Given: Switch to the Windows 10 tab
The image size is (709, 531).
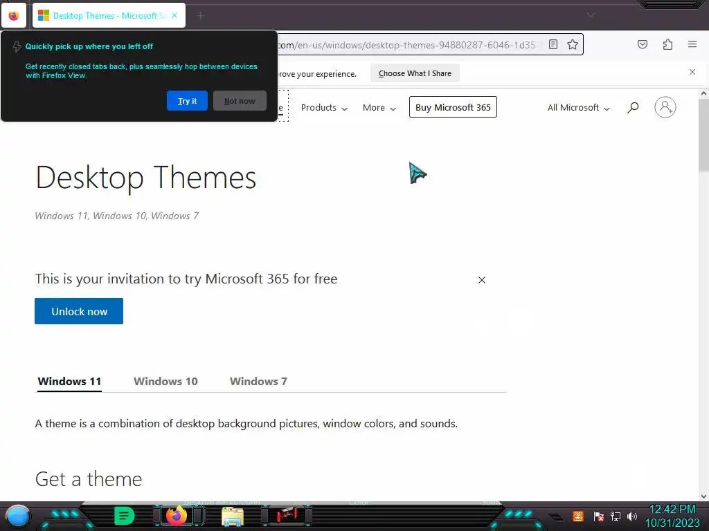Looking at the screenshot, I should [x=165, y=381].
